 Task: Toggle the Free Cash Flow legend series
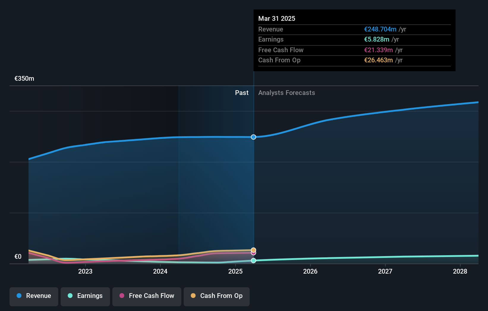point(147,296)
